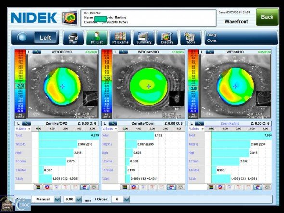Click the WF/OPD/HO map title
The height and width of the screenshot is (213, 284).
click(62, 52)
